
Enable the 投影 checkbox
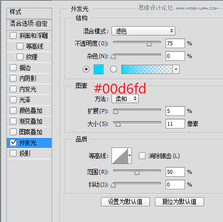[13, 153]
